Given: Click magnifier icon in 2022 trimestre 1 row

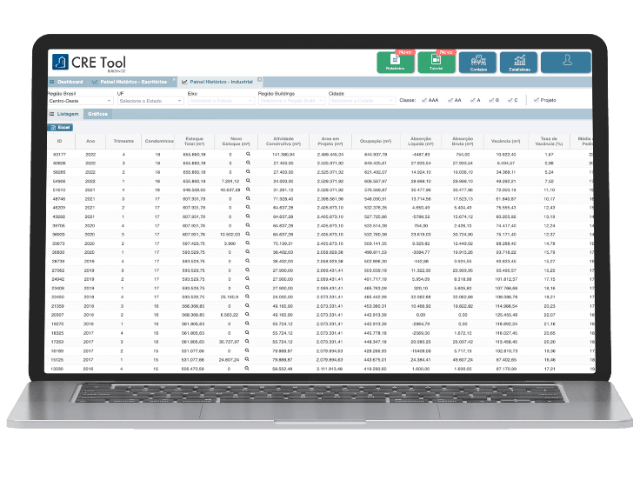Looking at the screenshot, I should point(248,181).
